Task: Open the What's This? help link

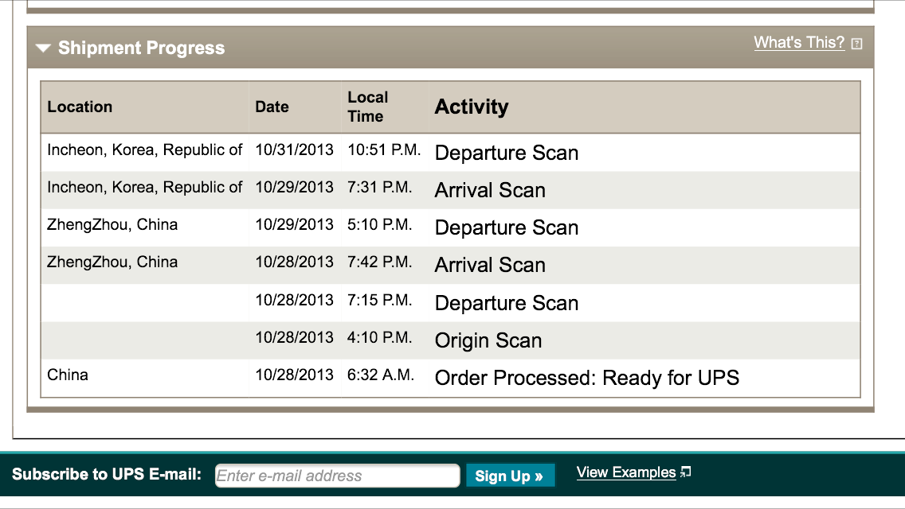Action: 799,43
